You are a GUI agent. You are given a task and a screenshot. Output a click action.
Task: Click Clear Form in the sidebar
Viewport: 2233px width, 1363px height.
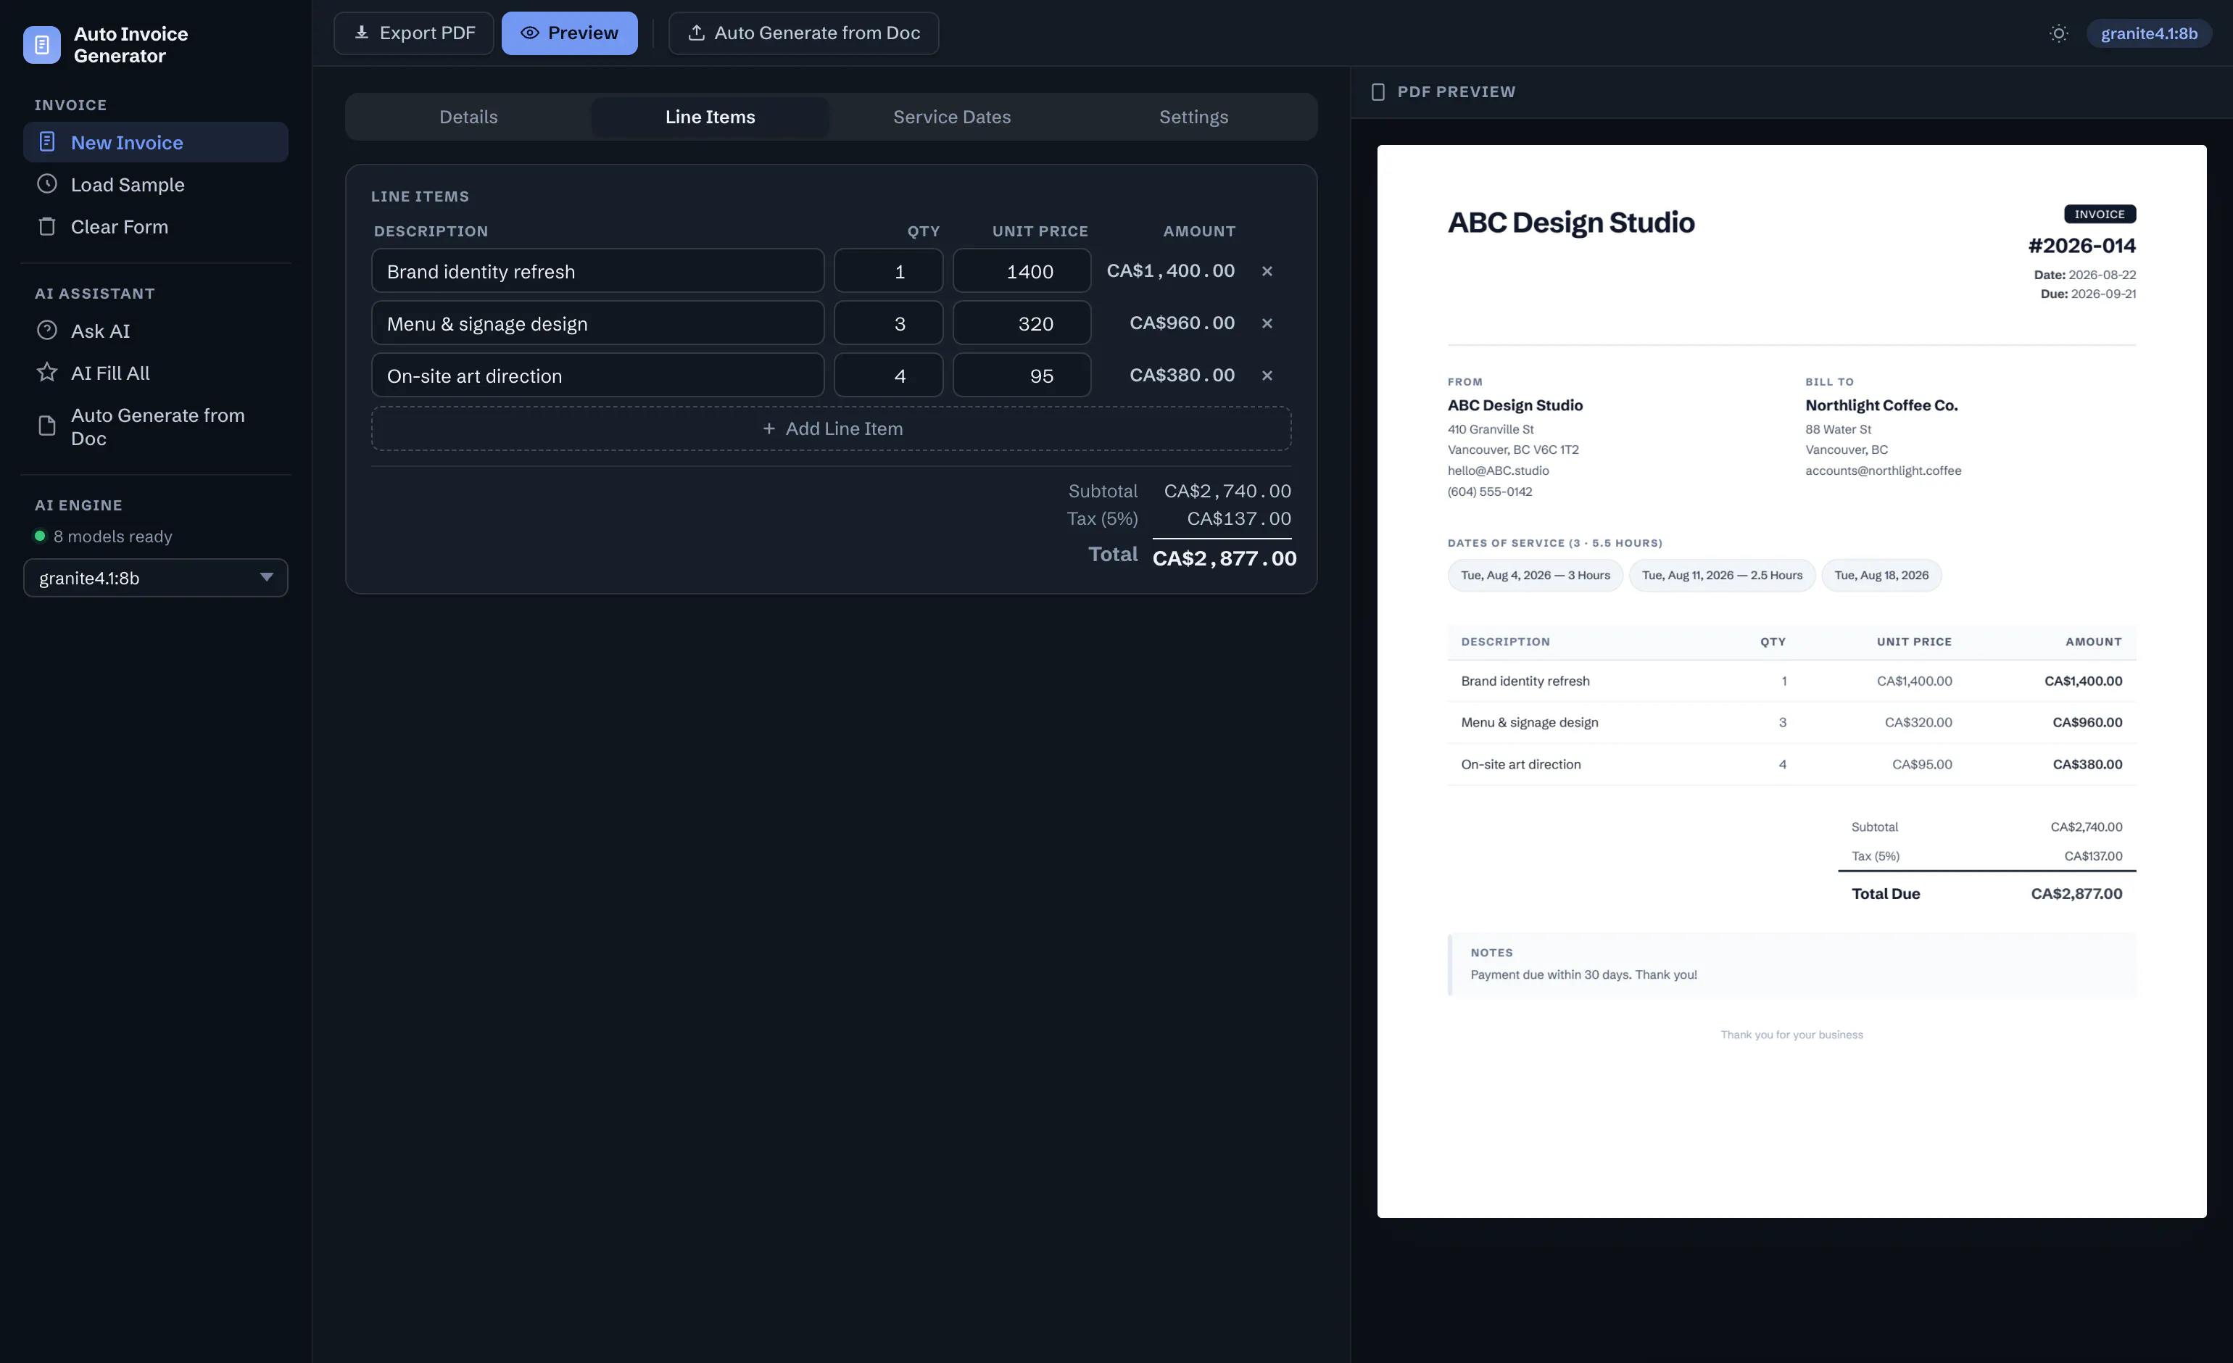coord(156,226)
